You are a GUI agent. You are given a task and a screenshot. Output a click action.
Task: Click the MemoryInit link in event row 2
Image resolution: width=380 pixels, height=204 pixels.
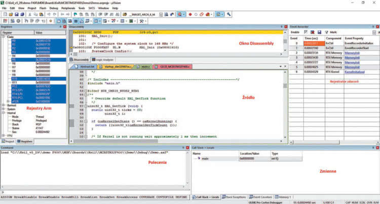pyautogui.click(x=352, y=52)
